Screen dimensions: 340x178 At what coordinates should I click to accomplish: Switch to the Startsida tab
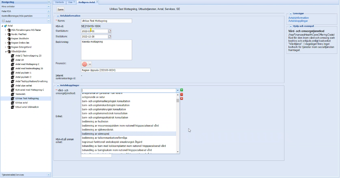pyautogui.click(x=60, y=2)
